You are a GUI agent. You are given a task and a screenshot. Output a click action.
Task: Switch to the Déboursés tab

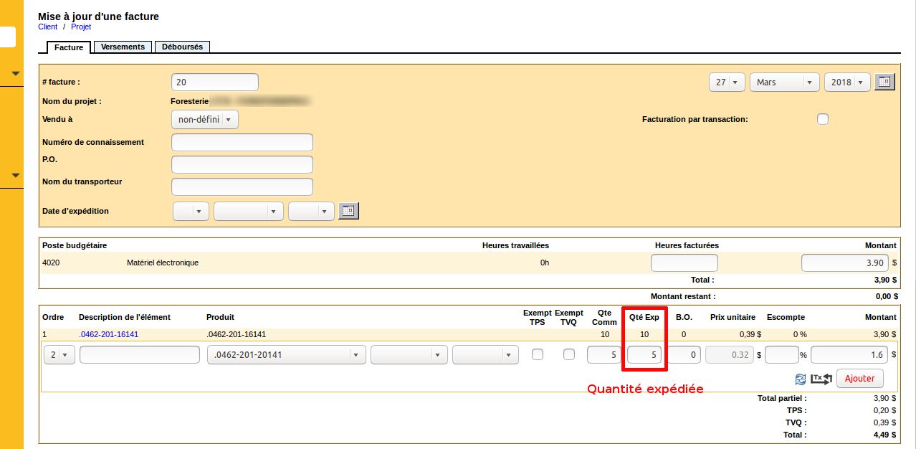coord(182,46)
